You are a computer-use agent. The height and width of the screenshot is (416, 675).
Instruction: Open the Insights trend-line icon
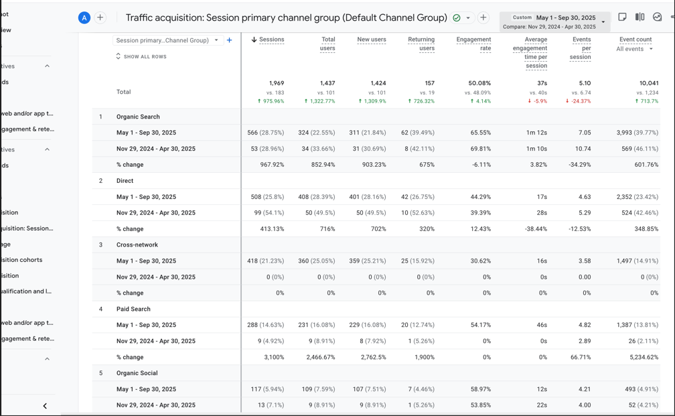(x=657, y=17)
